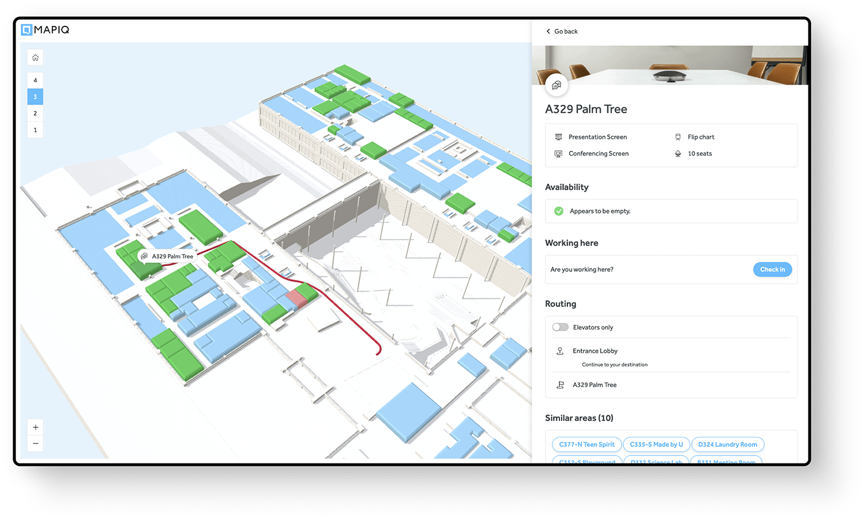The image size is (865, 520).
Task: Click the 'A329 Palm Tree' title heading
Action: (586, 109)
